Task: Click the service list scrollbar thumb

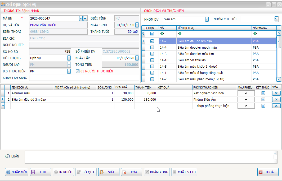Action: [x=279, y=42]
